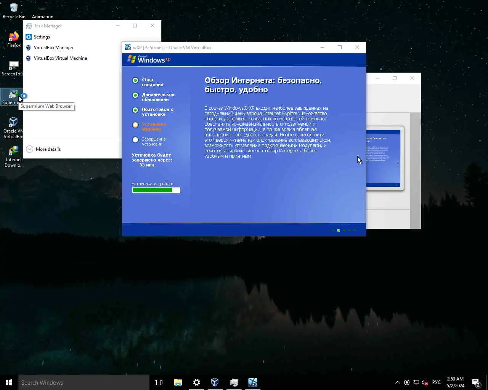
Task: Open Settings gear on the taskbar
Action: 196,382
